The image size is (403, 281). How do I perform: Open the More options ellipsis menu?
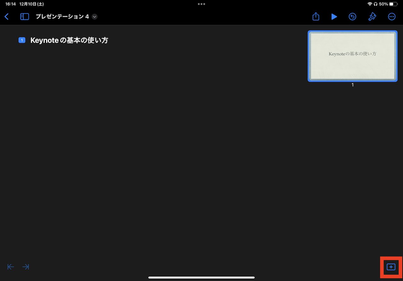click(x=392, y=17)
